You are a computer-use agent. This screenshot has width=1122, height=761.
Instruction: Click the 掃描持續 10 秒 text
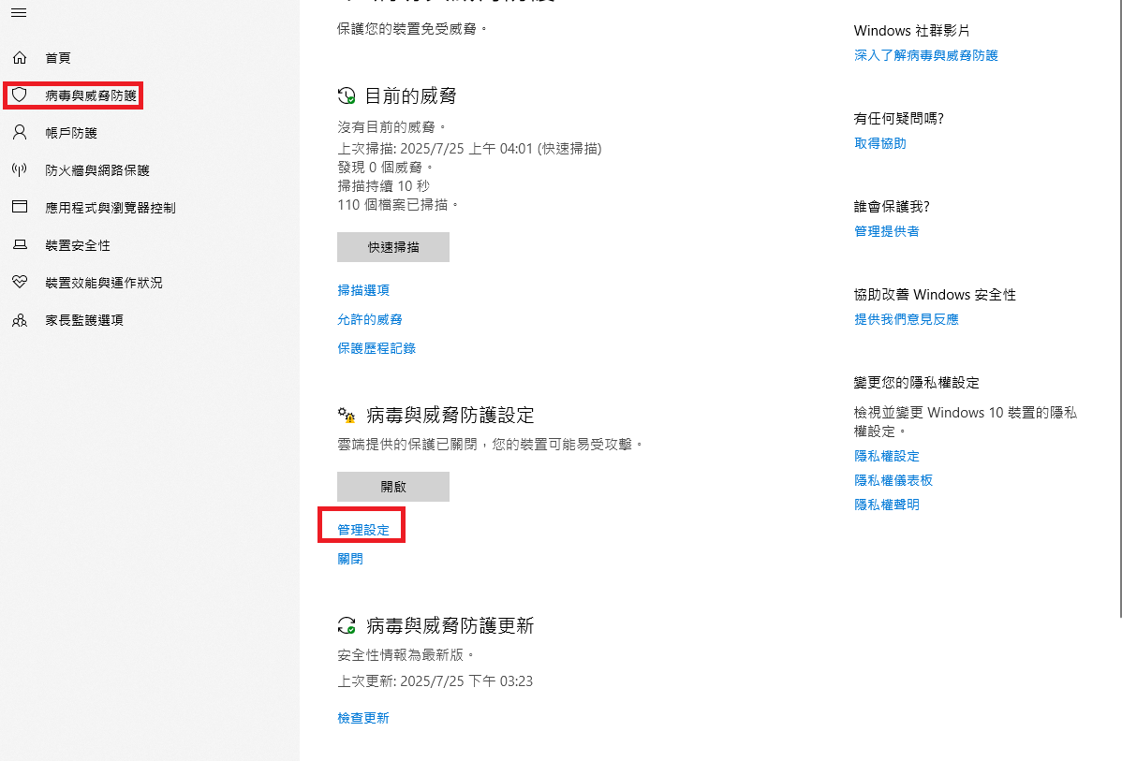tap(384, 186)
